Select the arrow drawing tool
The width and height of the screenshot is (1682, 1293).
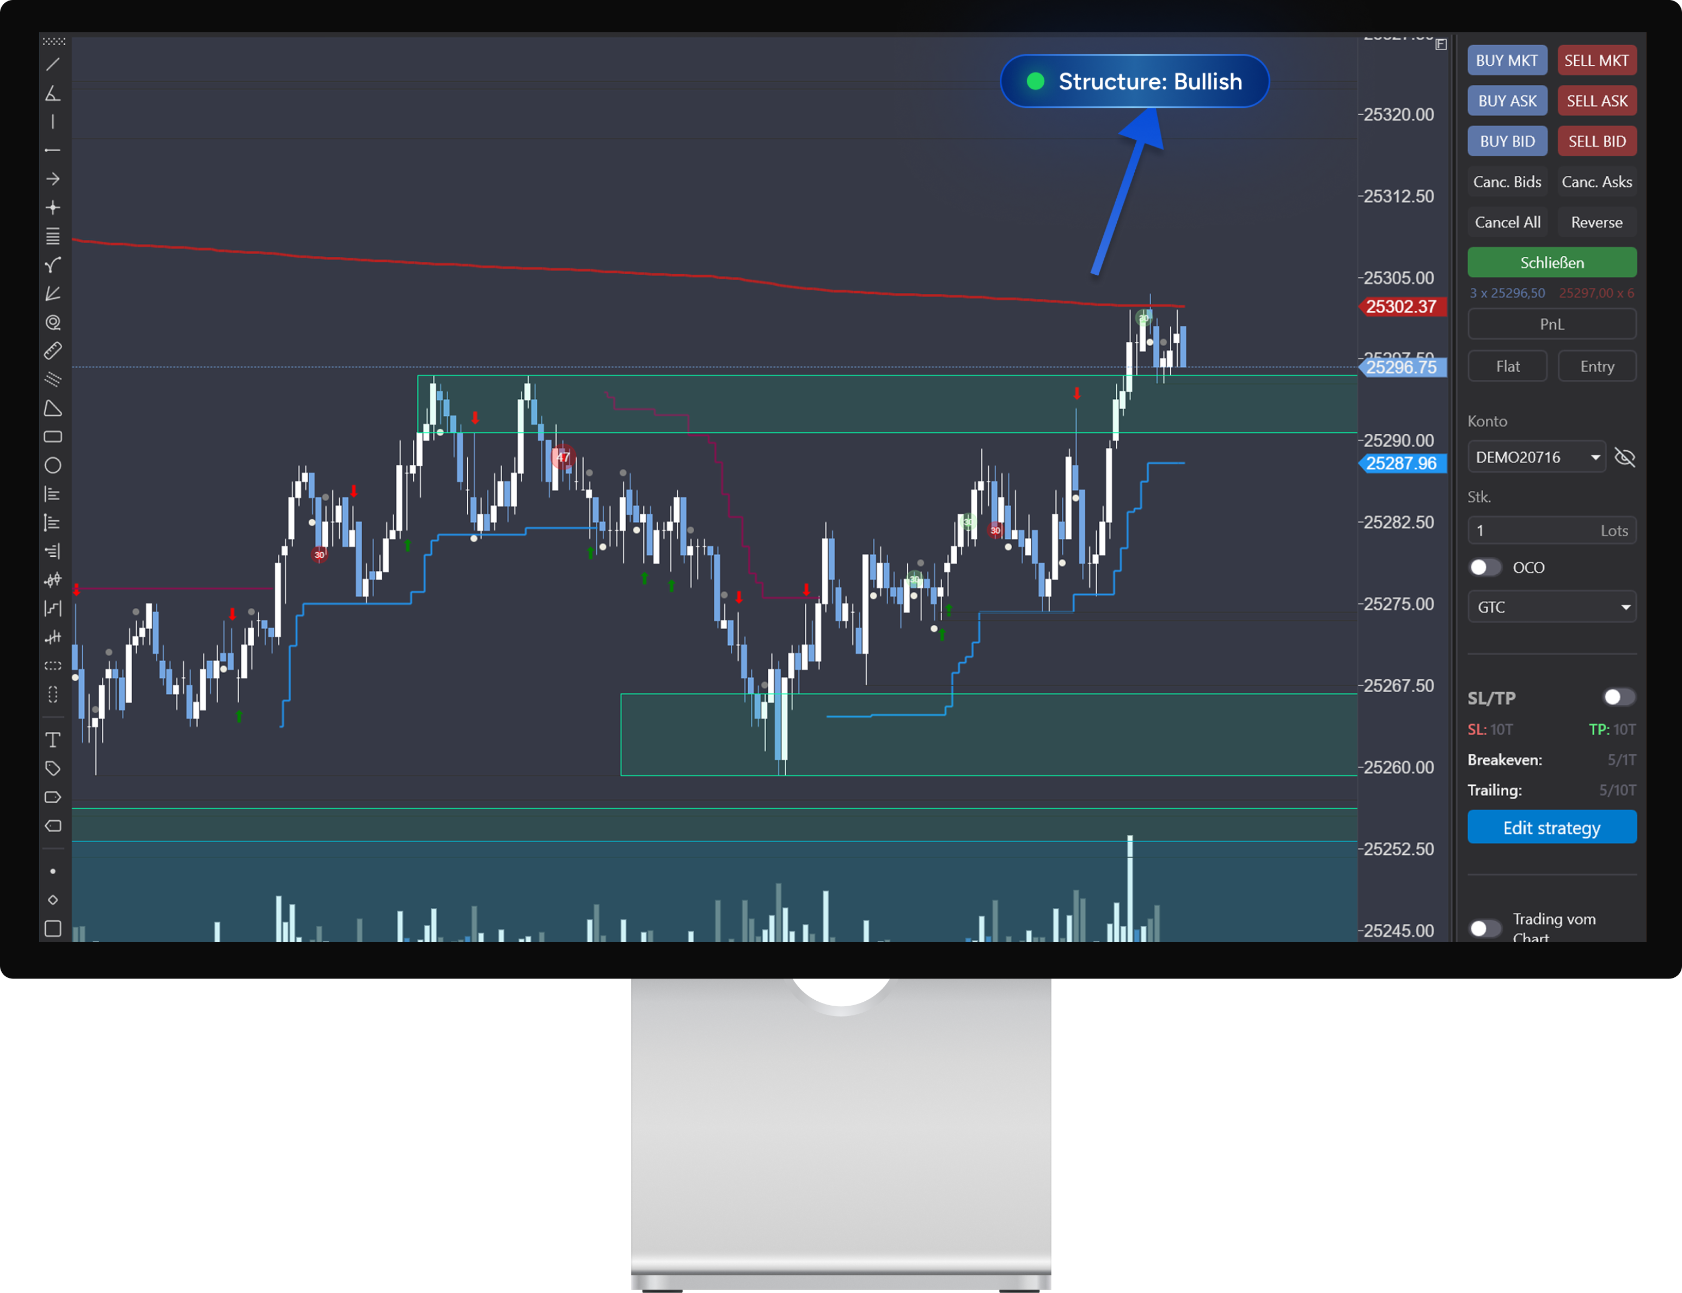[x=52, y=180]
